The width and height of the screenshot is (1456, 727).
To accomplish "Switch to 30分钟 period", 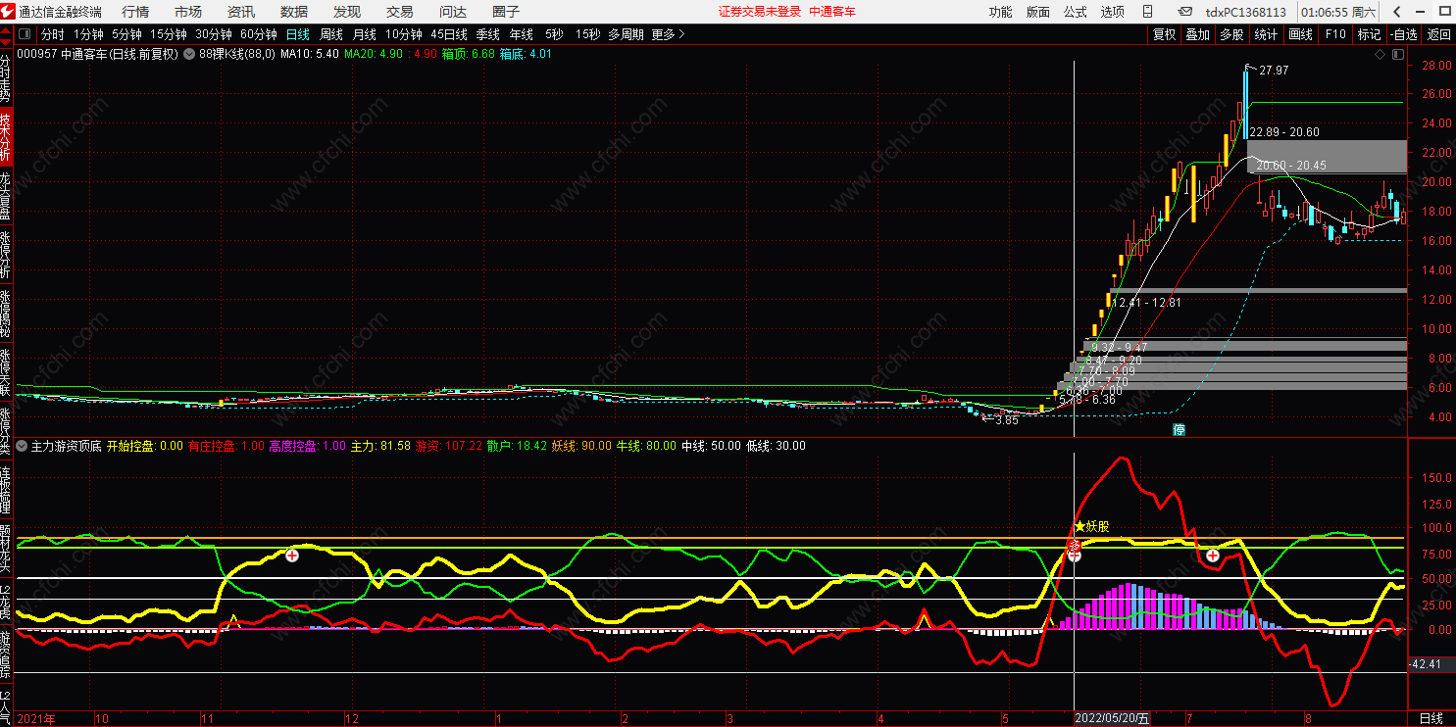I will tap(214, 34).
